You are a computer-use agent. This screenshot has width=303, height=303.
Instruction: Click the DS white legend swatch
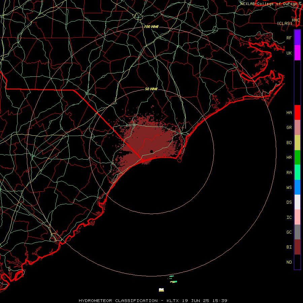coord(297,202)
